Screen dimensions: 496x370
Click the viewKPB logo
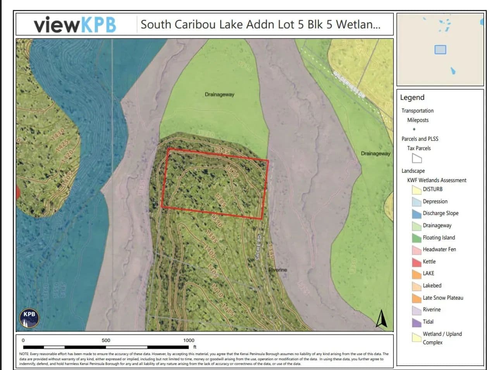point(75,25)
